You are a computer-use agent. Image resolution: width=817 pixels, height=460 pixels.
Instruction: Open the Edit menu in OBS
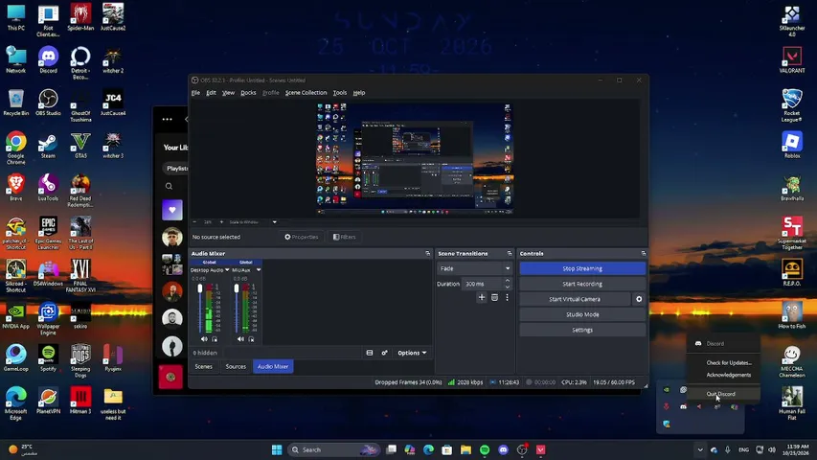(211, 93)
